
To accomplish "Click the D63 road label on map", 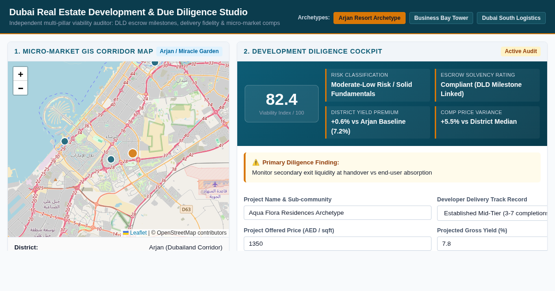I will 186,209.
